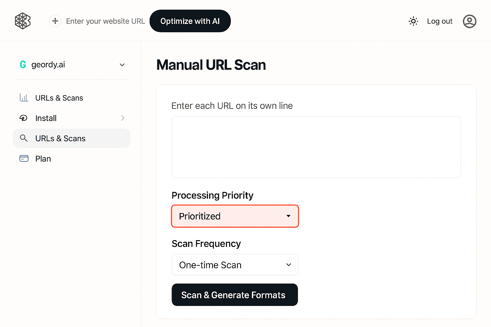Click the Enter your website URL field

coord(105,21)
